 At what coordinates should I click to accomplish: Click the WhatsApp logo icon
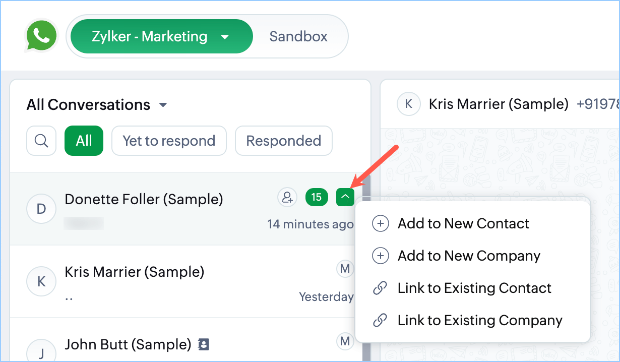(x=41, y=36)
